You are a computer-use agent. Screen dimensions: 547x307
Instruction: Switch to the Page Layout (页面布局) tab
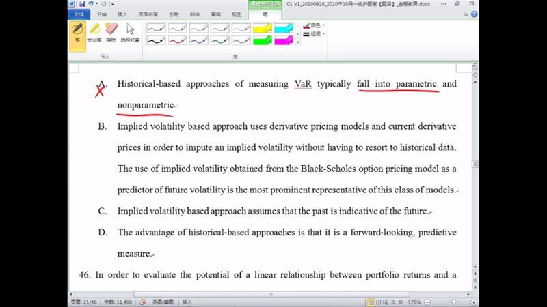point(148,14)
